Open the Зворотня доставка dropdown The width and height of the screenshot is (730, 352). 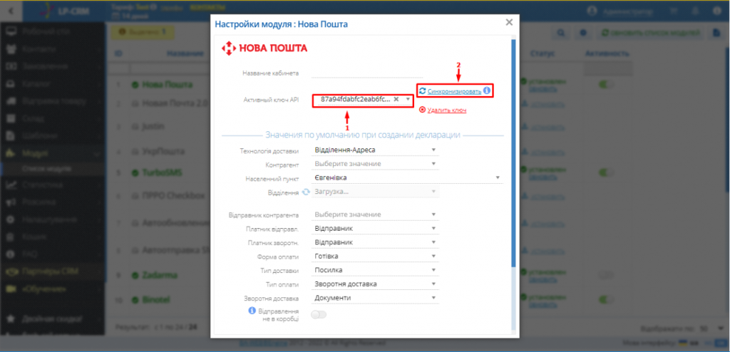coord(375,298)
